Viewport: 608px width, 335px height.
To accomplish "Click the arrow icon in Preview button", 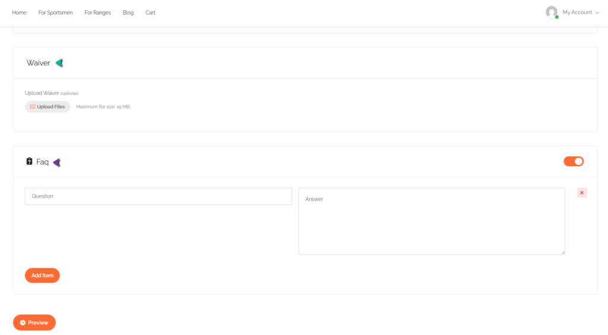I will coord(23,323).
